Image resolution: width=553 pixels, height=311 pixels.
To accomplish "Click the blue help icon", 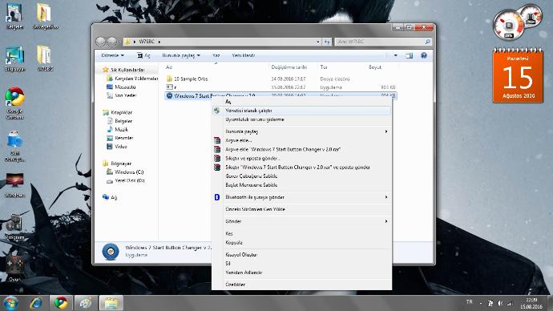I will tap(424, 55).
